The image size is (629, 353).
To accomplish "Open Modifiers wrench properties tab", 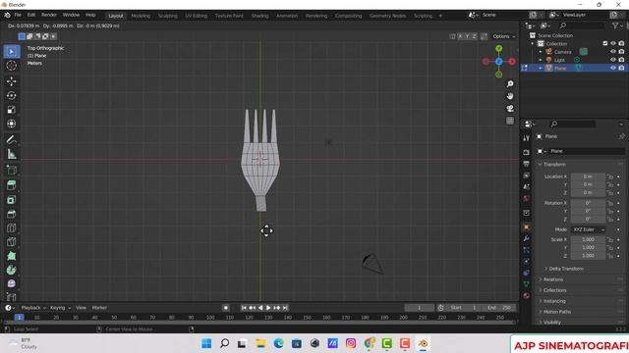I will (x=527, y=238).
